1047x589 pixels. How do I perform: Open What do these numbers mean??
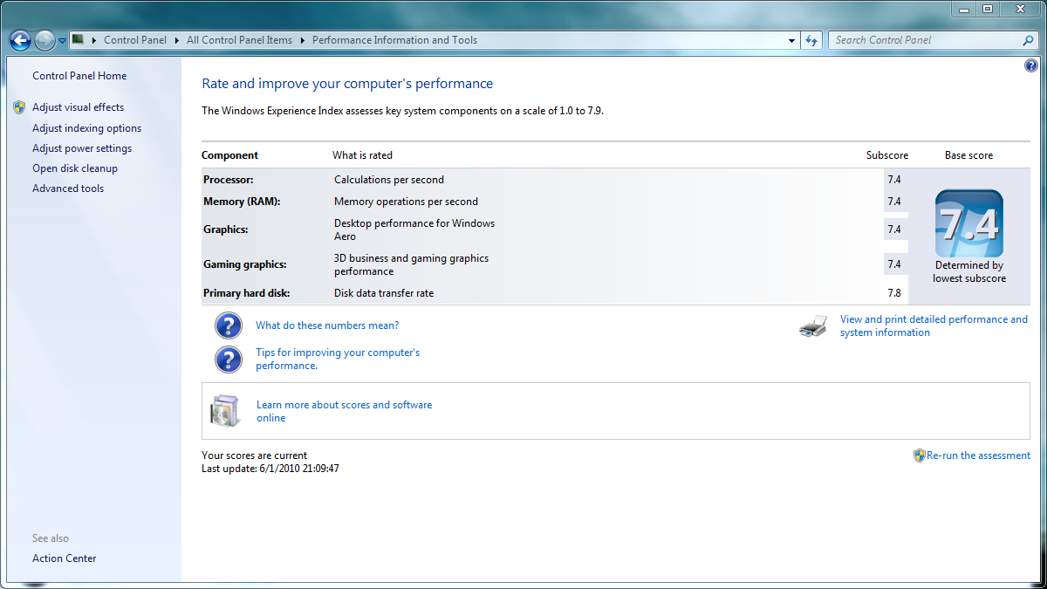(x=327, y=325)
